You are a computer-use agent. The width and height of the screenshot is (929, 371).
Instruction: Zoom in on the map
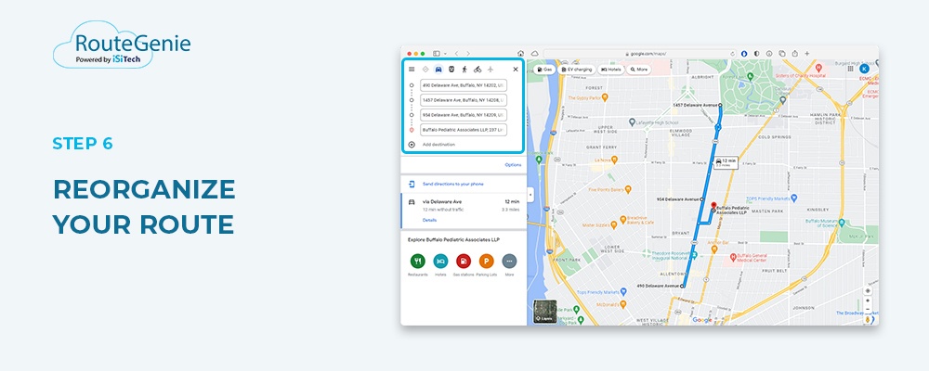point(868,301)
